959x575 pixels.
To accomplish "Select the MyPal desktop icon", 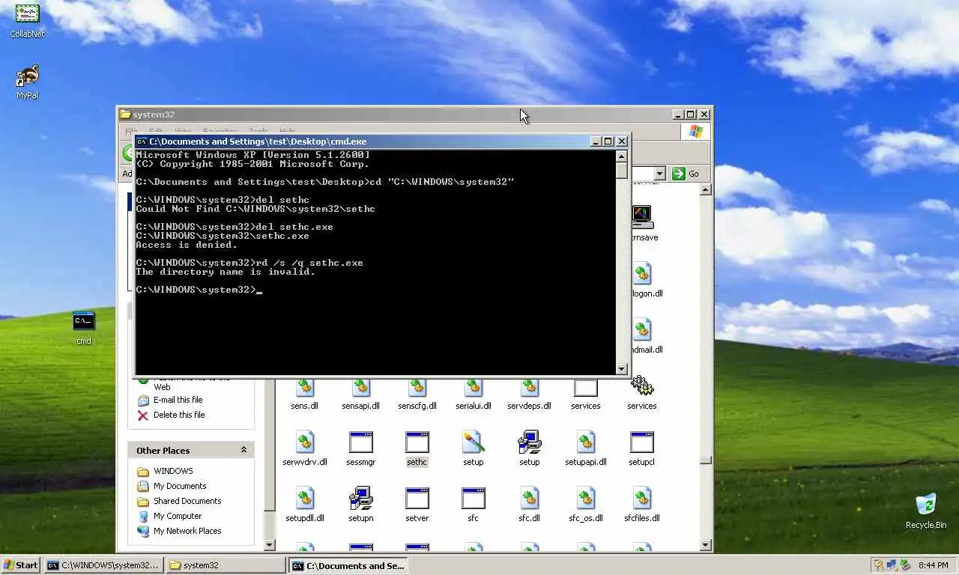I will click(27, 82).
